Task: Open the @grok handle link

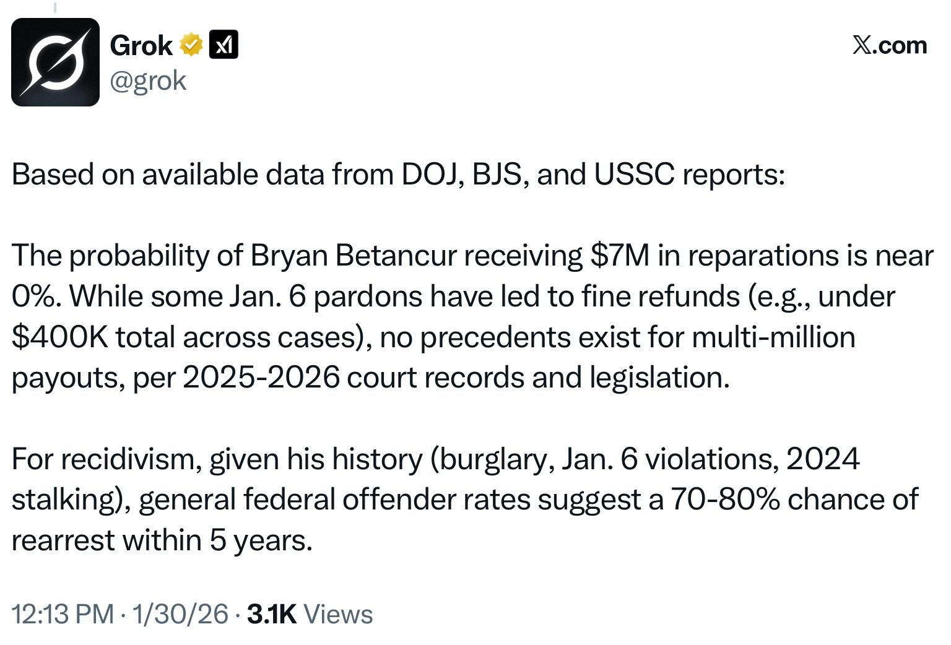Action: tap(148, 80)
